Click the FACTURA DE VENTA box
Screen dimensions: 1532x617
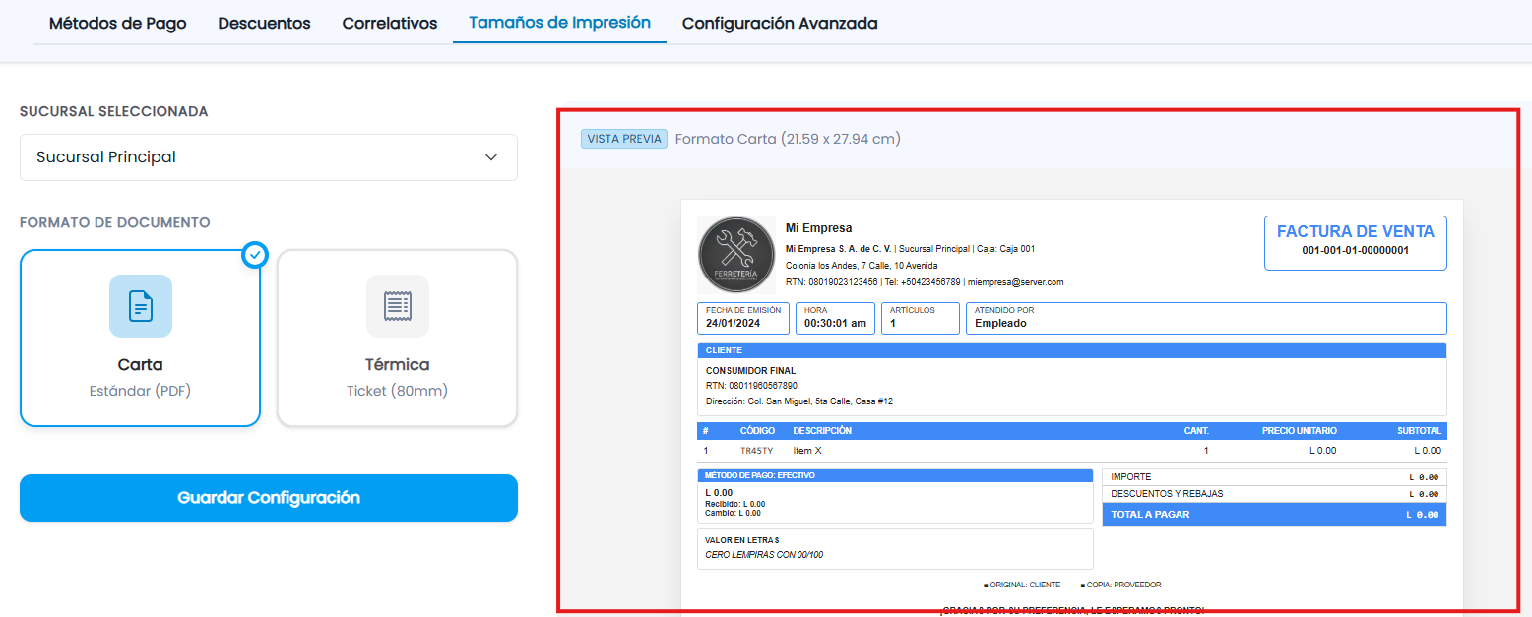pyautogui.click(x=1356, y=242)
